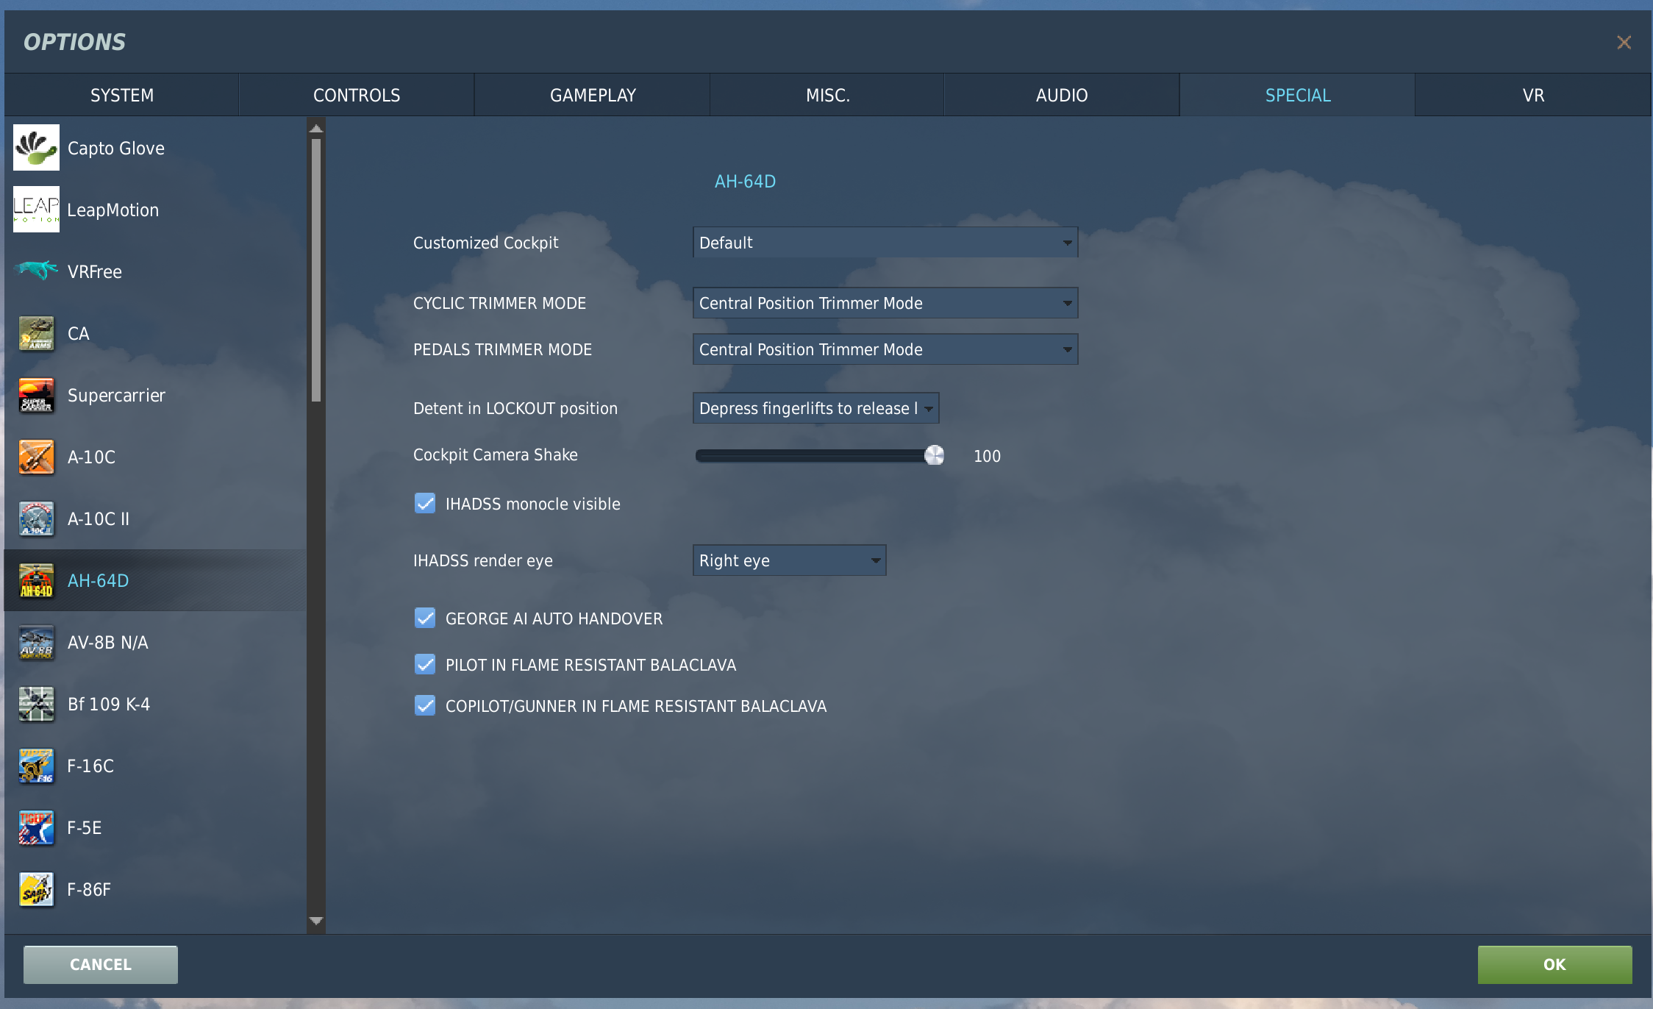Open A-10C II module icon
Screen dimensions: 1653x1009
[x=36, y=518]
